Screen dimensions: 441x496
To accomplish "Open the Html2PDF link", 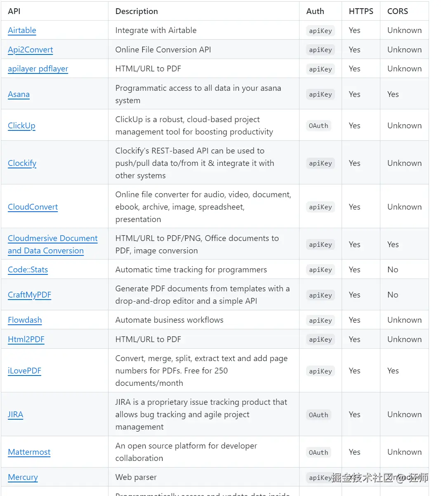I will coord(26,339).
